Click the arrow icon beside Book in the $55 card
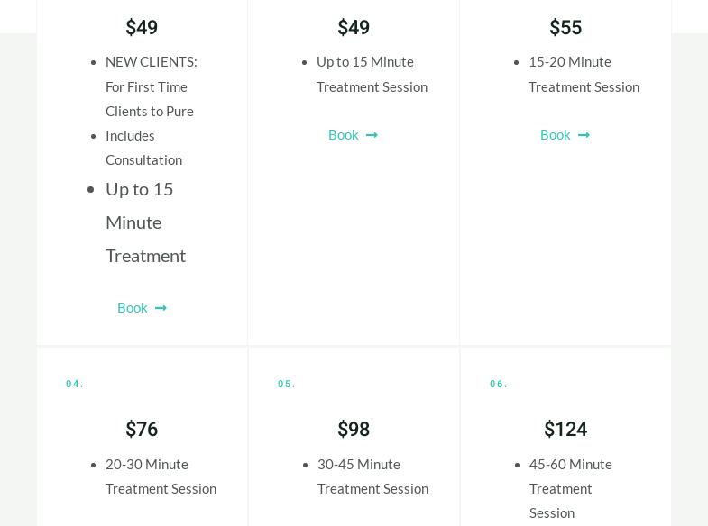Image resolution: width=708 pixels, height=526 pixels. [x=584, y=135]
